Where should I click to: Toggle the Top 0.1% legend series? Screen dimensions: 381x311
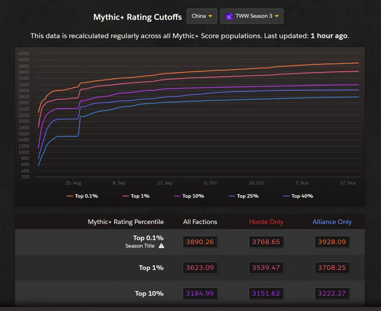point(82,196)
